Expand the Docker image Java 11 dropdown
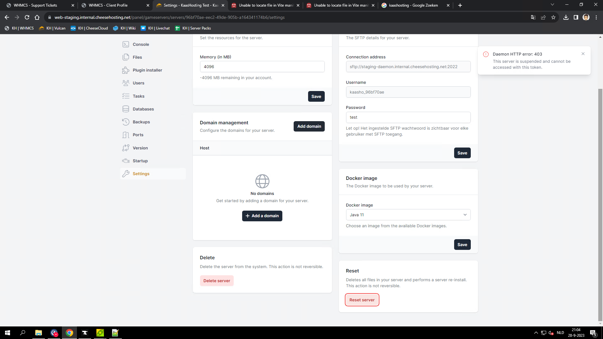603x339 pixels. pos(408,215)
